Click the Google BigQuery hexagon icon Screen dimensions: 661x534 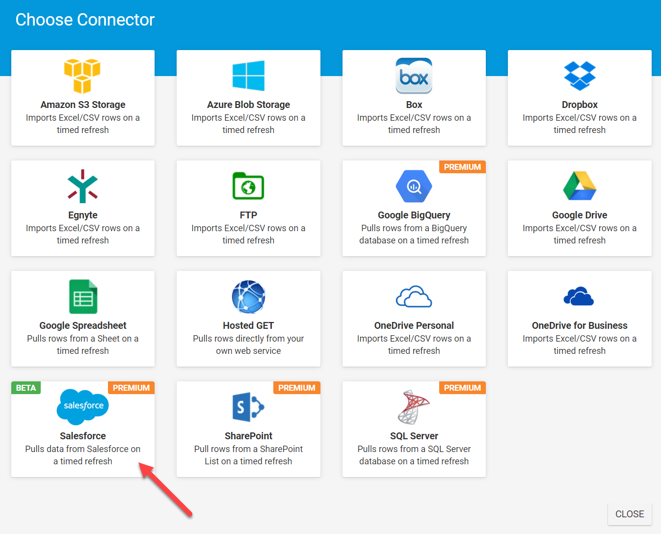click(x=414, y=186)
